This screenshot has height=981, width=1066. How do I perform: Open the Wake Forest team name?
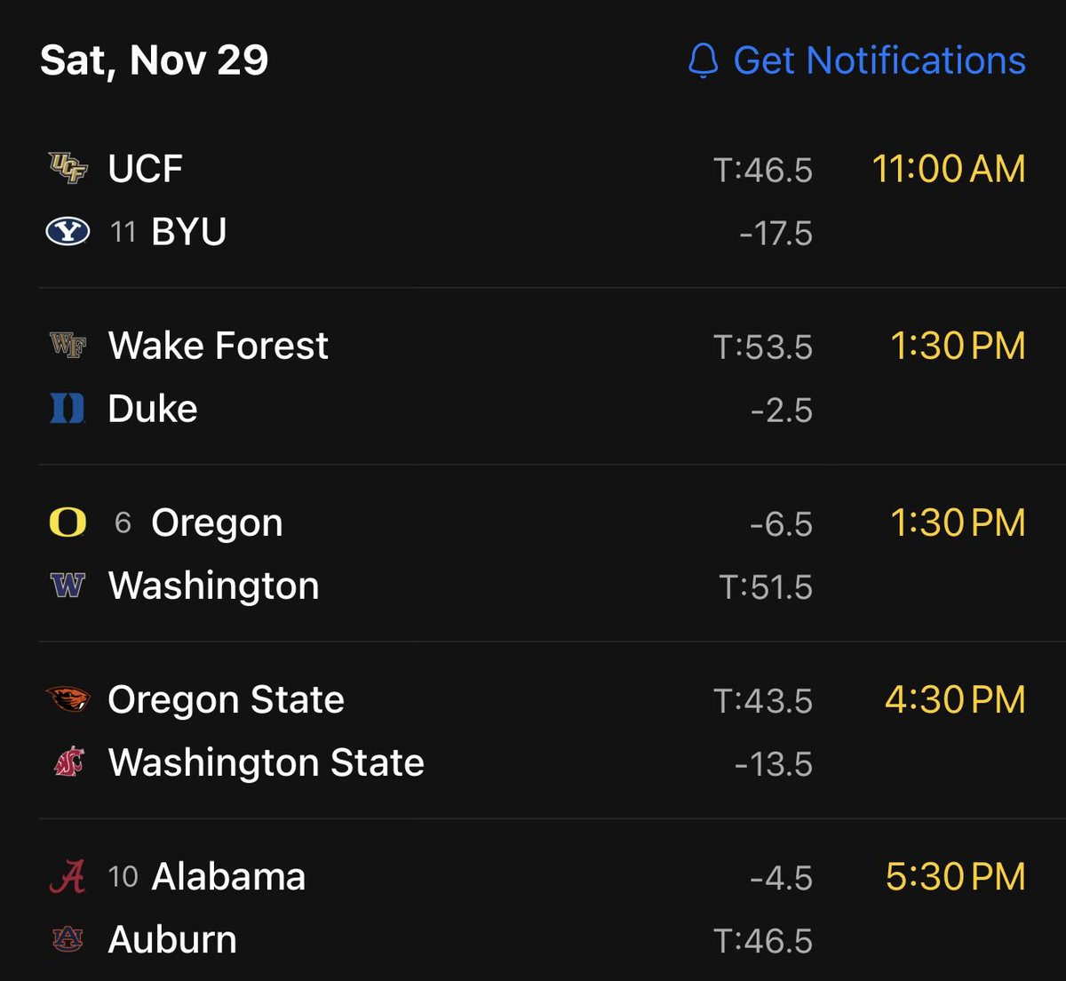click(218, 345)
